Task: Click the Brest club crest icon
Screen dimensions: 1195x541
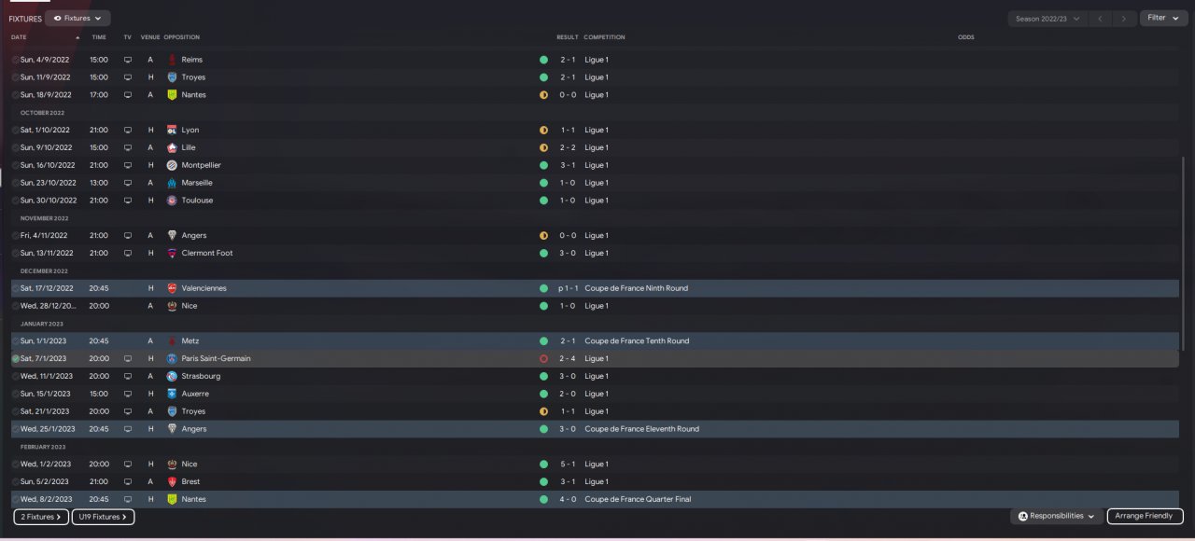Action: [172, 481]
